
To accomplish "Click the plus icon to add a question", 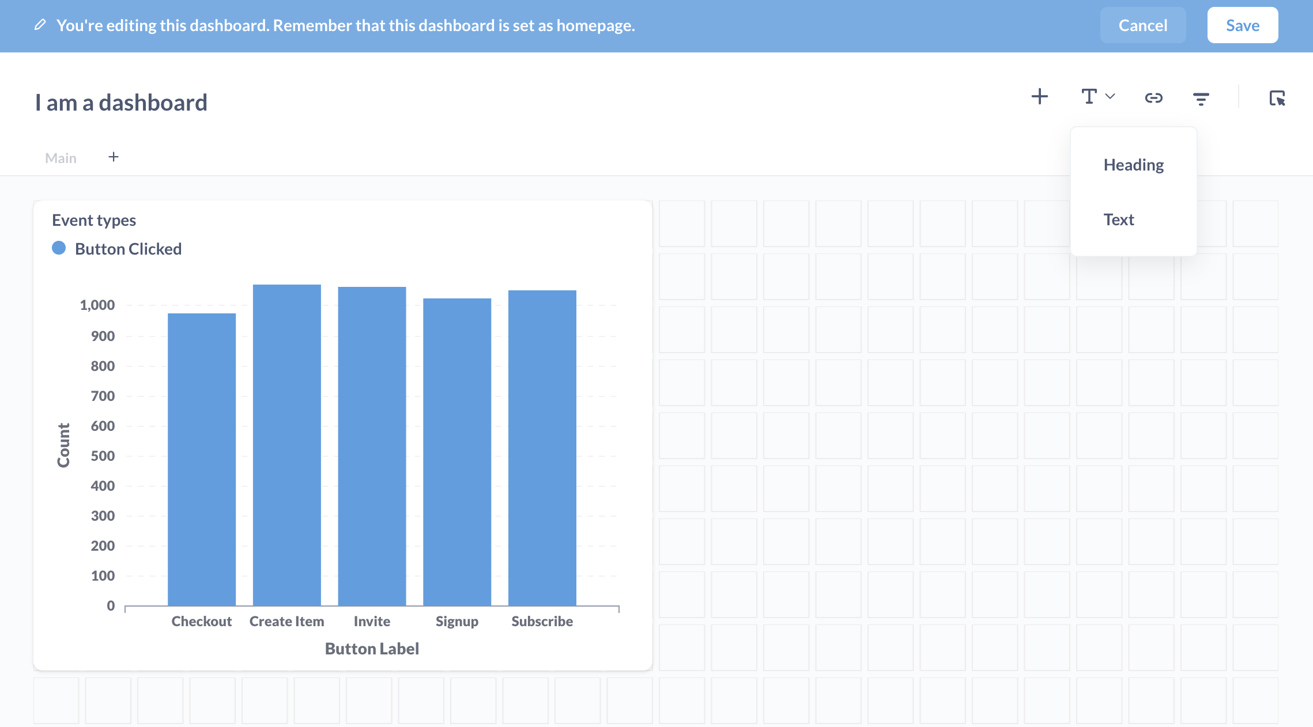I will 1039,97.
